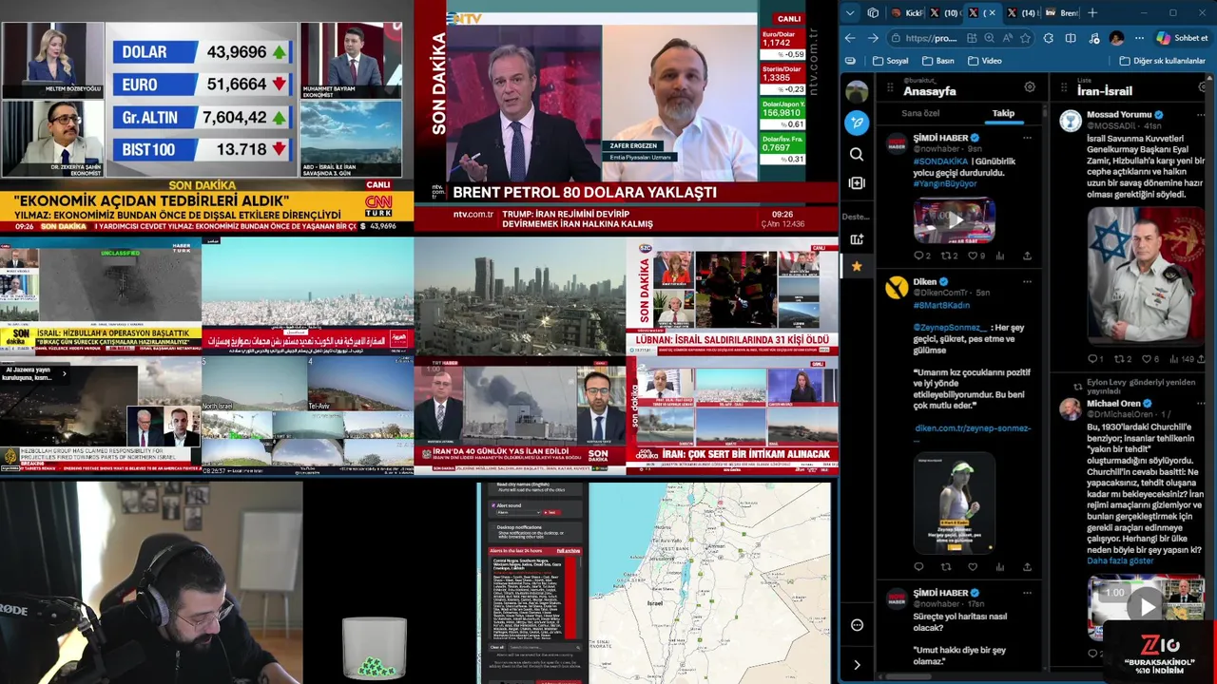Image resolution: width=1217 pixels, height=684 pixels.
Task: Open the Eyal Zamir photo in Mossad Yorumu post
Action: click(x=1146, y=275)
